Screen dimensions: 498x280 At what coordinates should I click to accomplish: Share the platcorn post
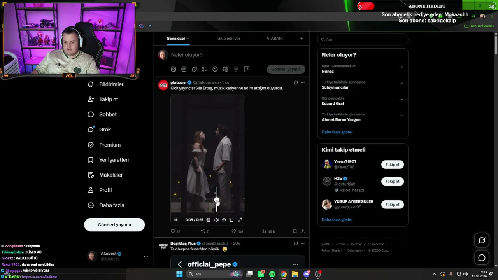coord(303,231)
